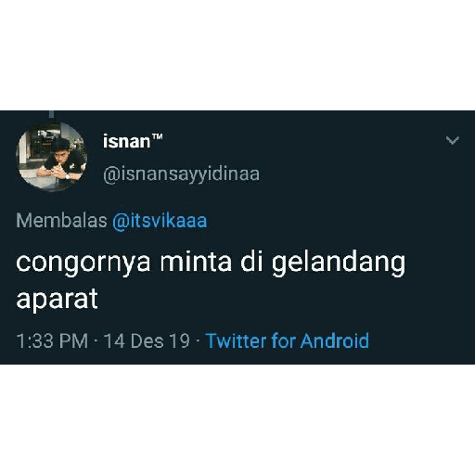Screen dimensions: 475x475
Task: Select the Membalas reply label
Action: click(x=61, y=221)
